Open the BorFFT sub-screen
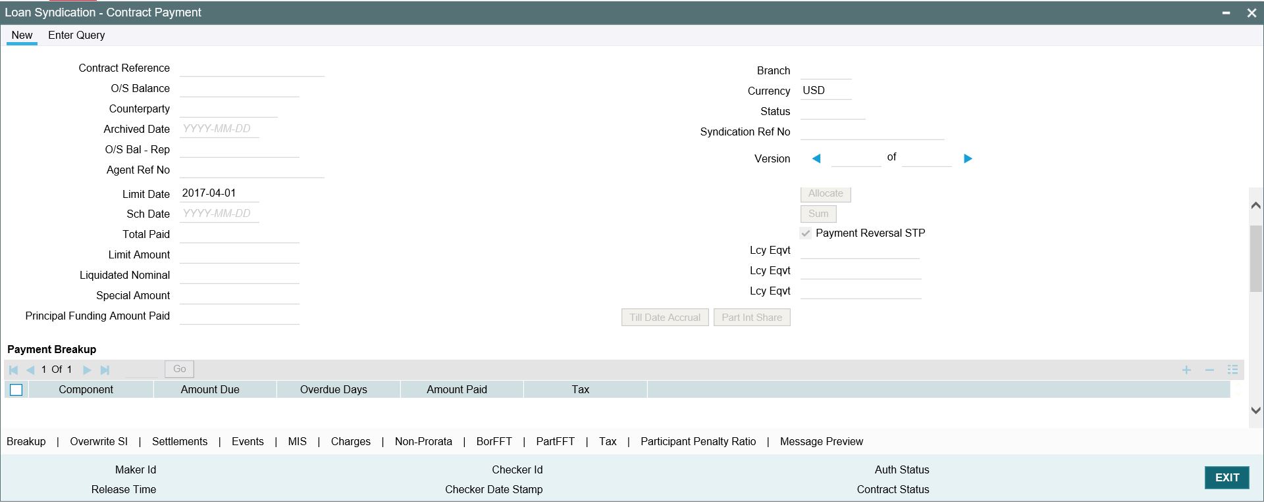 pyautogui.click(x=494, y=442)
